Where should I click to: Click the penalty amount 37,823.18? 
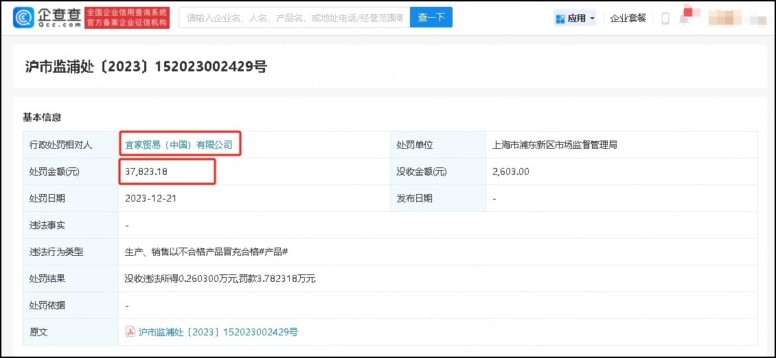pos(146,171)
